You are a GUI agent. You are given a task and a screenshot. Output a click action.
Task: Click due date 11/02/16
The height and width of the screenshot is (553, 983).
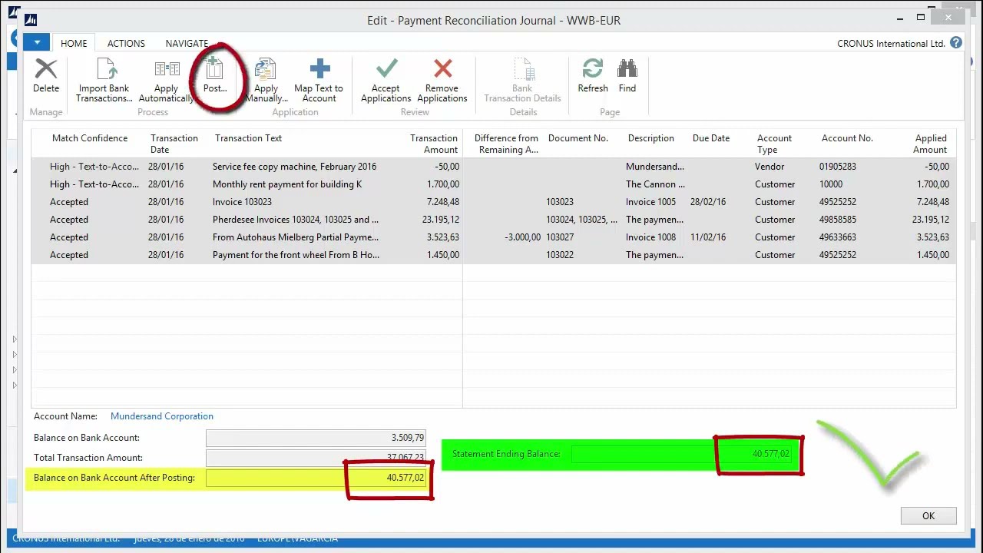708,237
